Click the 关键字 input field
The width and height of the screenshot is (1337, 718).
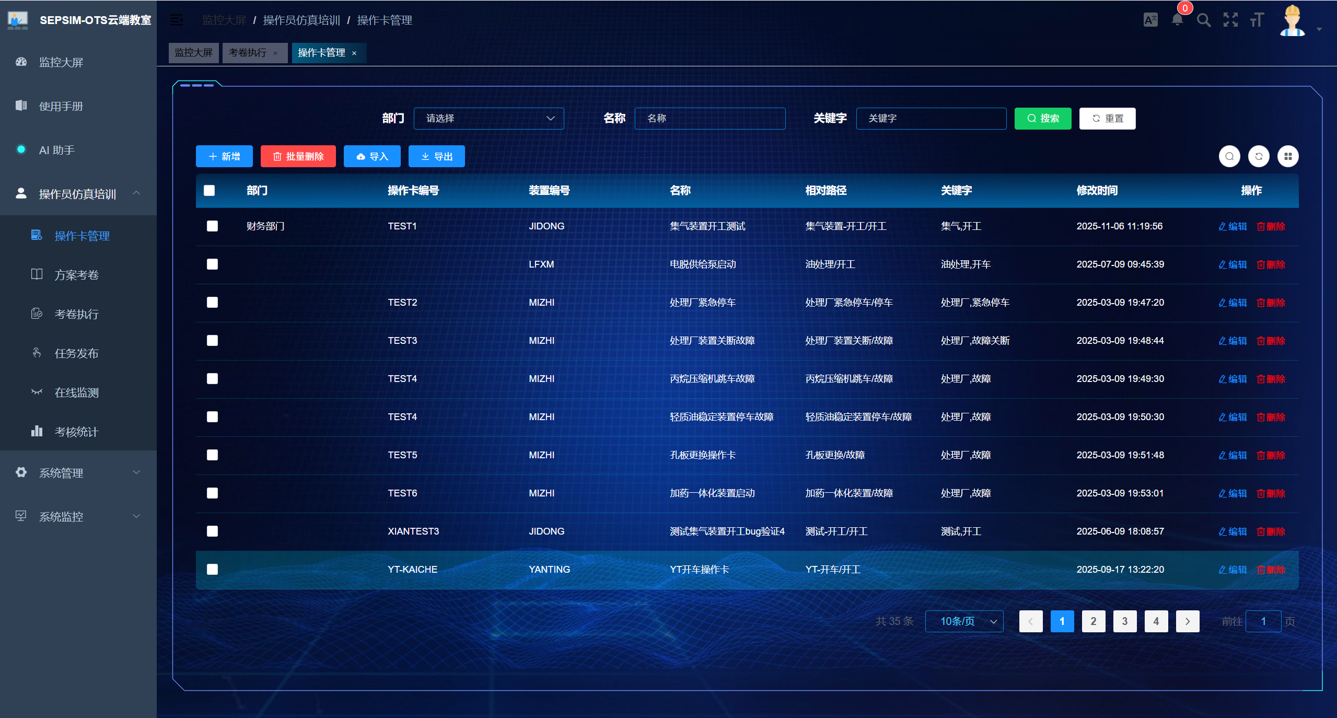(931, 118)
